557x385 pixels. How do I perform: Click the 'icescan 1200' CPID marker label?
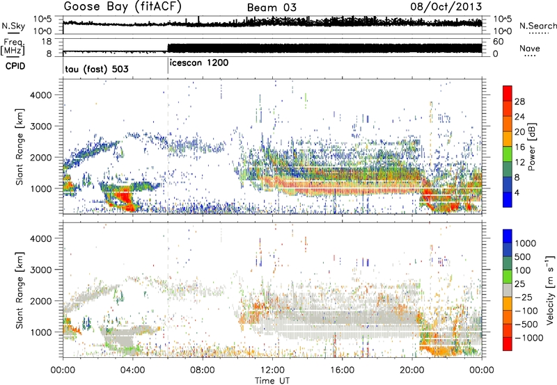199,63
